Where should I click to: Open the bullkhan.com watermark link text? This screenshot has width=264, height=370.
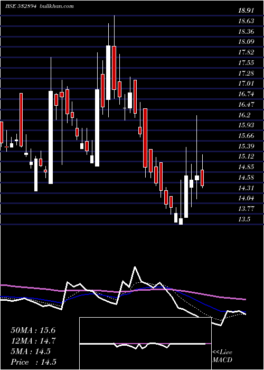(56, 6)
